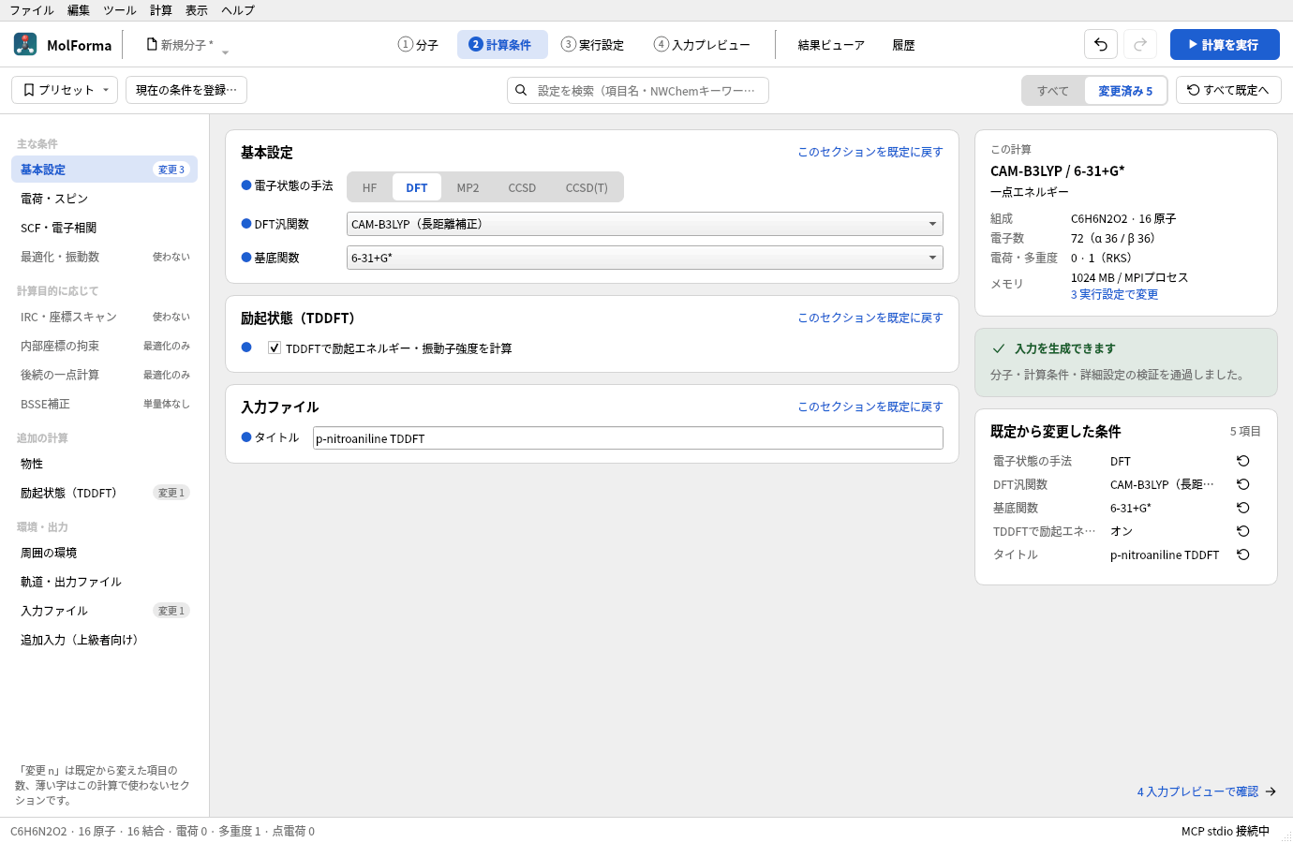The width and height of the screenshot is (1293, 843).
Task: Select HF as electronic structure method
Action: 370,187
